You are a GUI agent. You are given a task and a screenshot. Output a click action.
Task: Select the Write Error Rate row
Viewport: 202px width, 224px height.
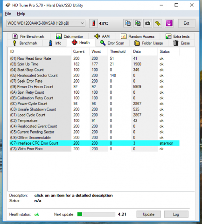95,149
